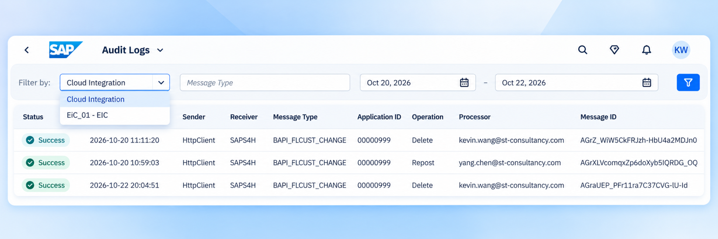Click the Status column header
The image size is (718, 239).
(x=33, y=117)
